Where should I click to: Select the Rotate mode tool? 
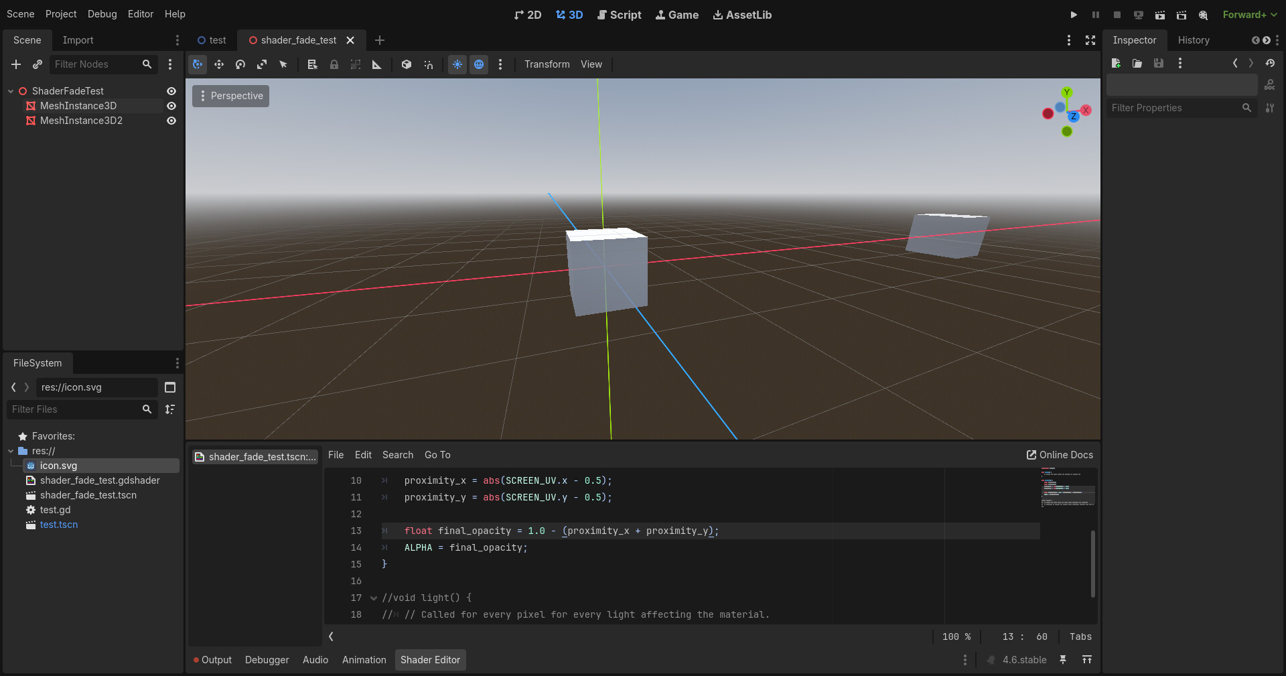(240, 64)
